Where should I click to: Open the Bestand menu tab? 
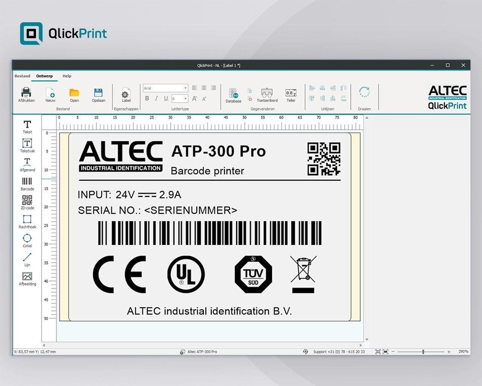[x=22, y=76]
